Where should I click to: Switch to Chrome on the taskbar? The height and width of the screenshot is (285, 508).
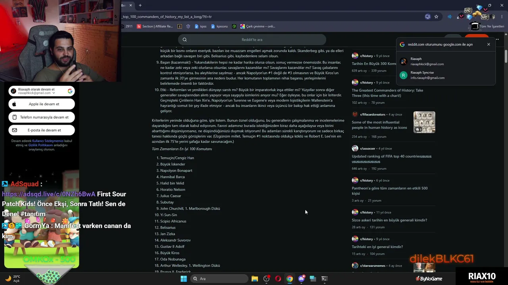[x=290, y=279]
